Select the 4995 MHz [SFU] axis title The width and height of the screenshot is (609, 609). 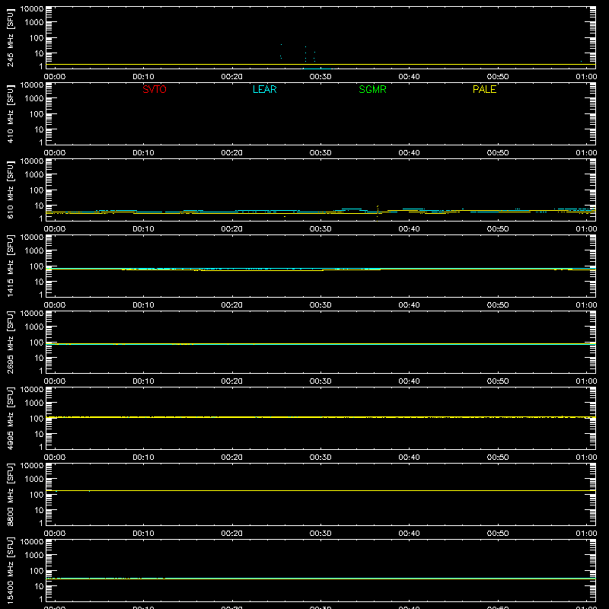click(11, 418)
